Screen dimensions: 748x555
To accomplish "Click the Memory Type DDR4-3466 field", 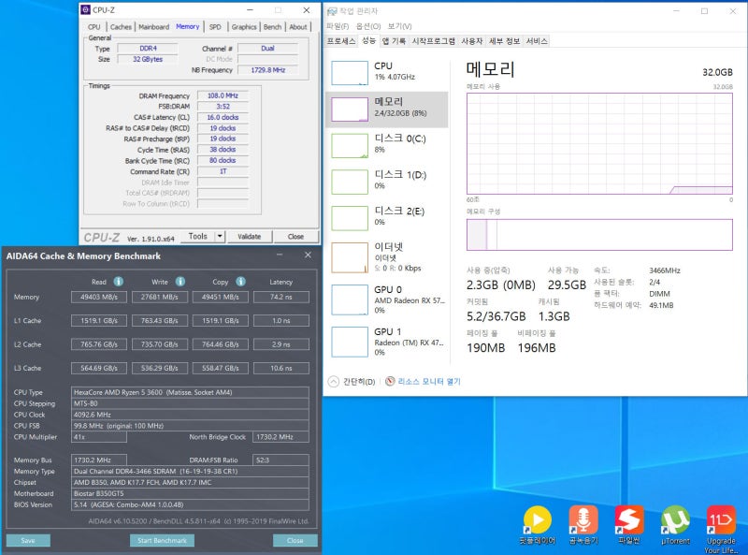I will pyautogui.click(x=190, y=471).
